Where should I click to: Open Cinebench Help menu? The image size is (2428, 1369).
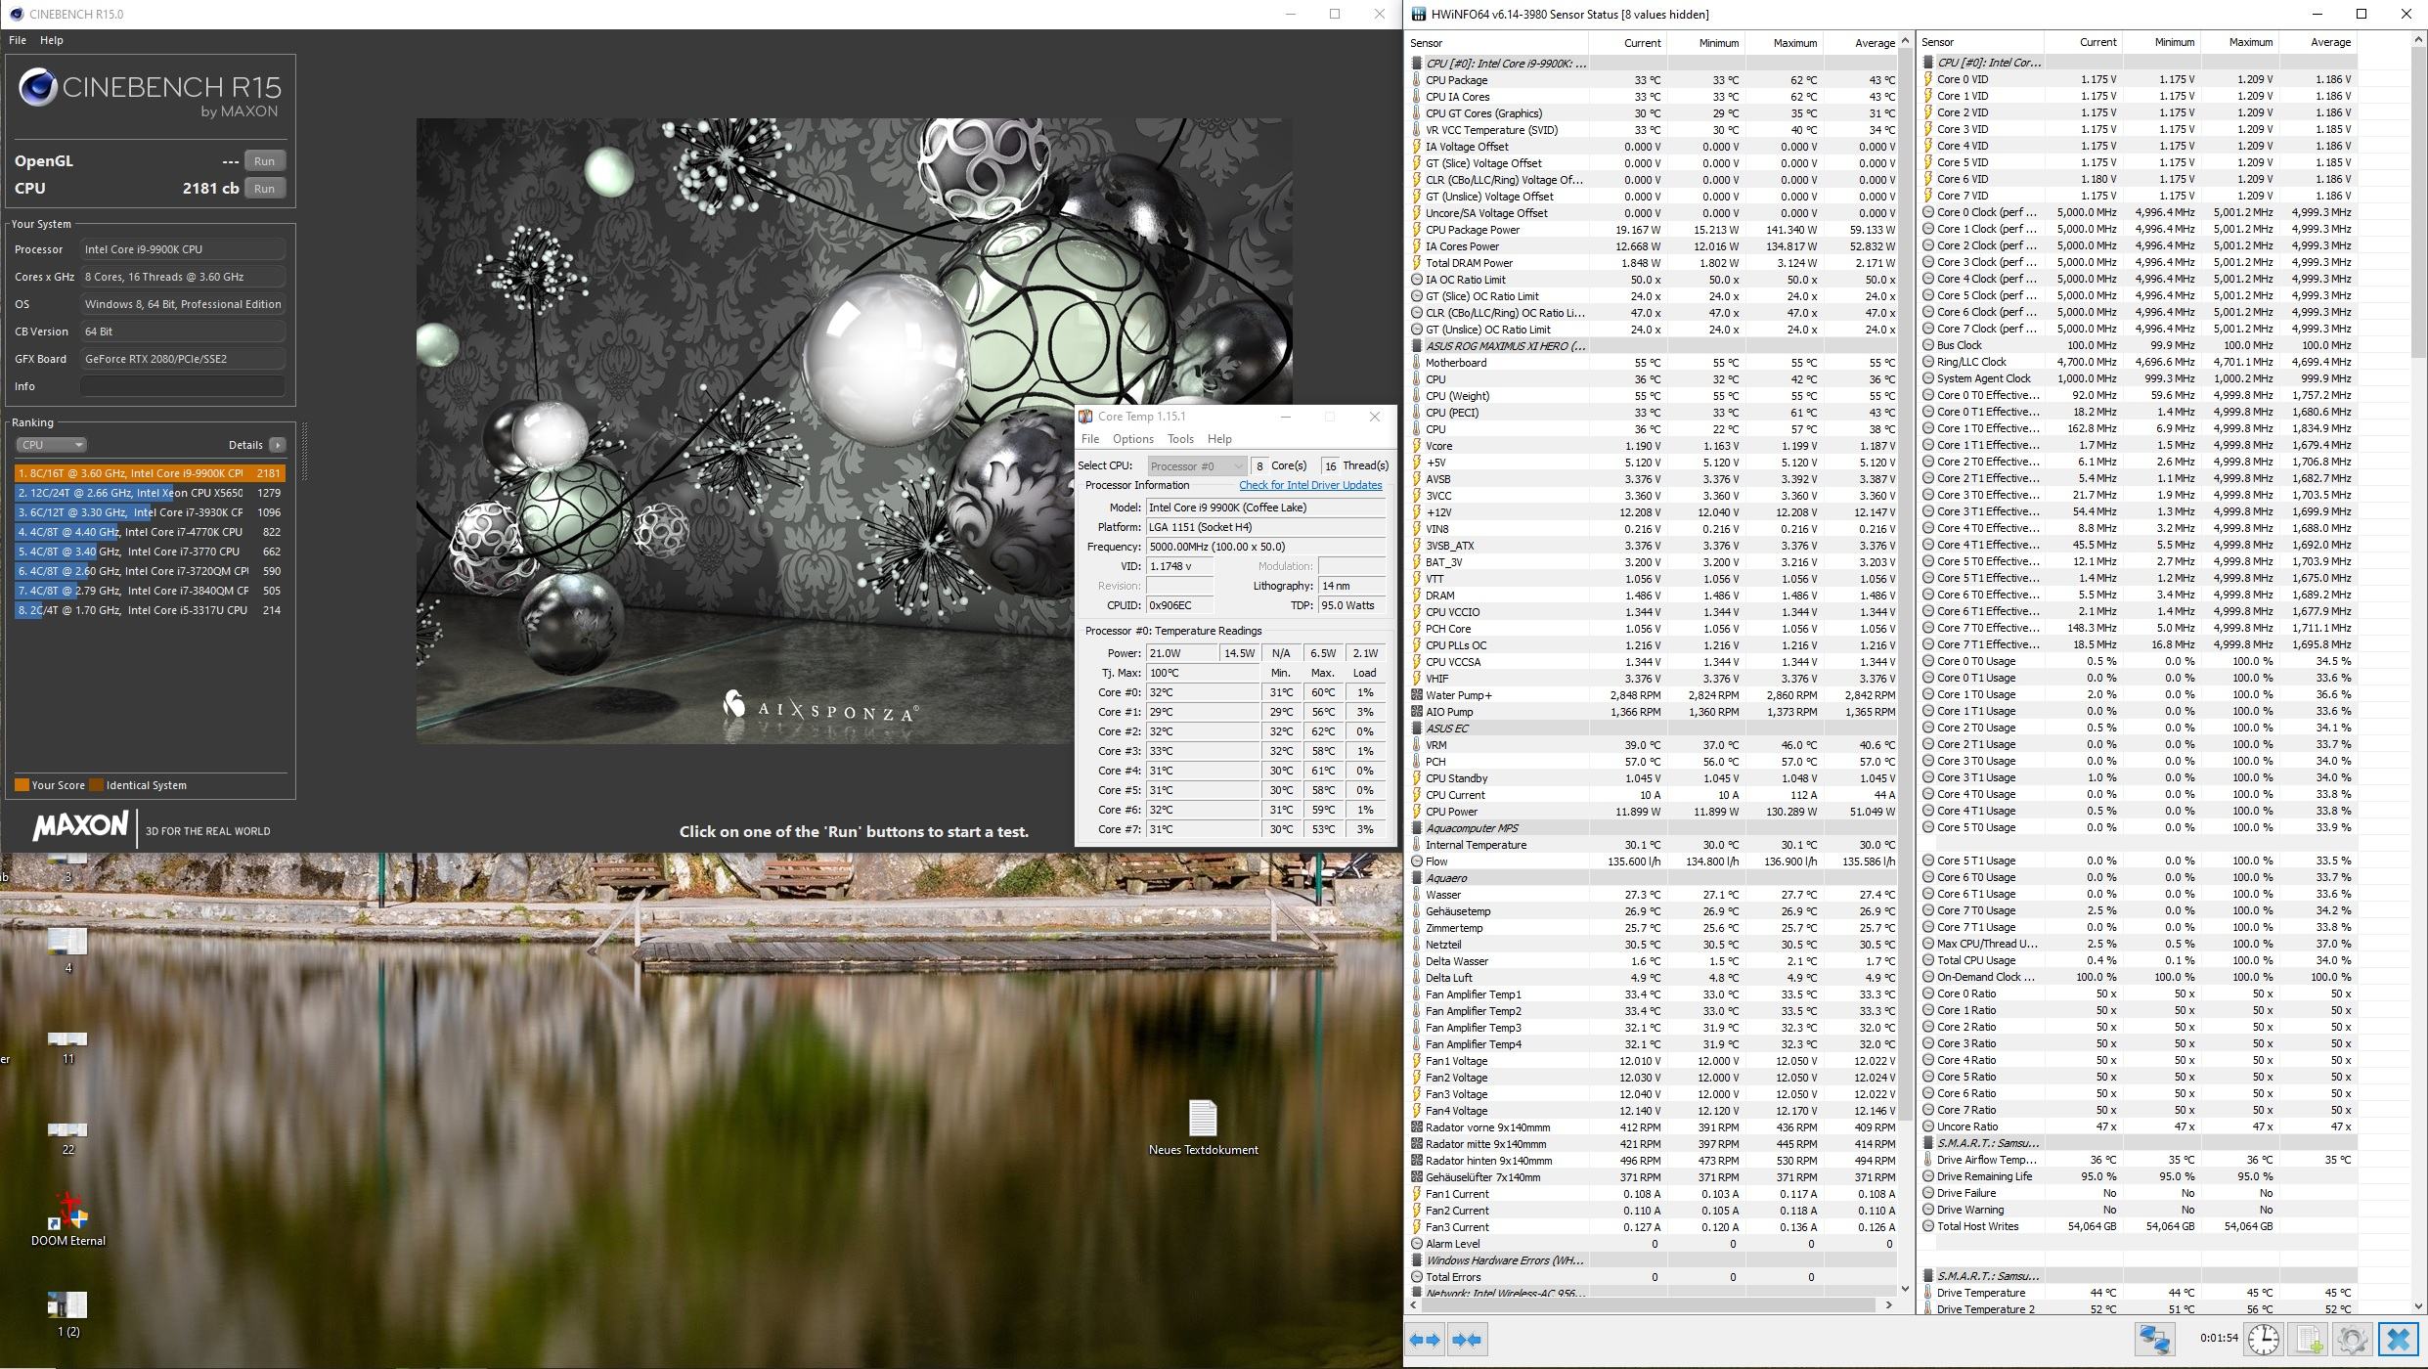tap(52, 40)
